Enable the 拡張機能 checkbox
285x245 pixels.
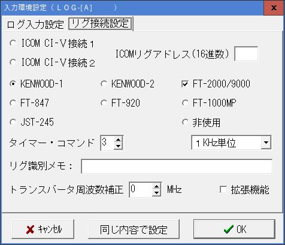coord(223,189)
